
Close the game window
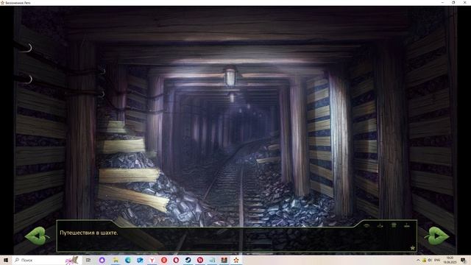pyautogui.click(x=464, y=2)
